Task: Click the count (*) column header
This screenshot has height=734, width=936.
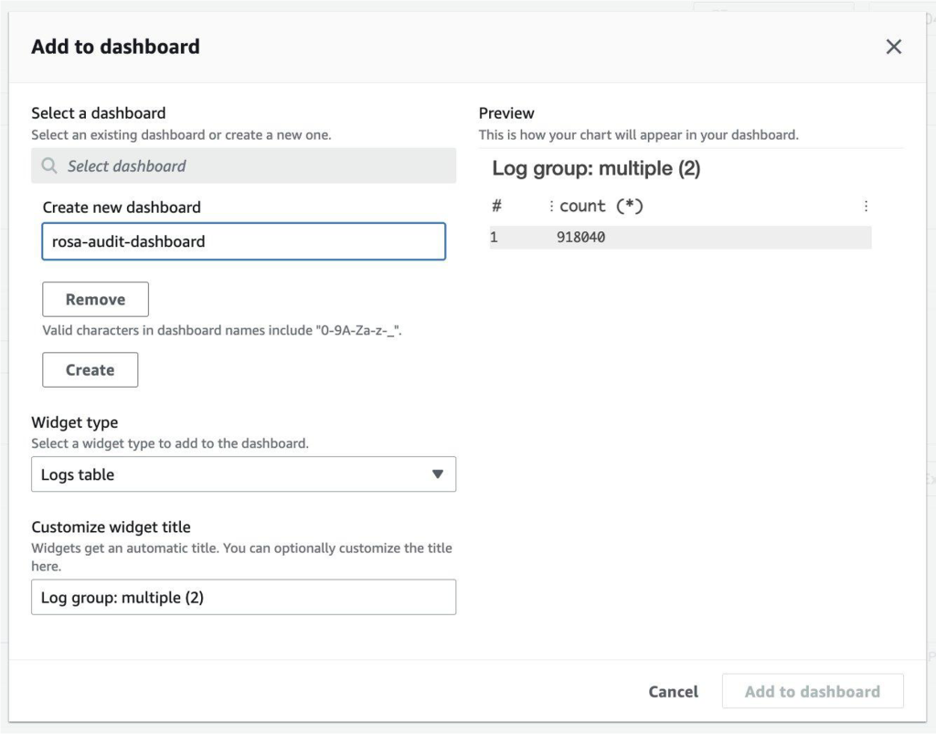Action: point(594,206)
